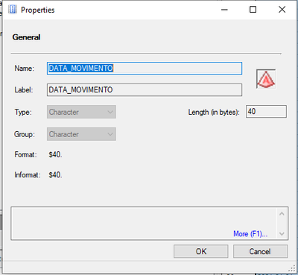Open the Type dropdown
This screenshot has height=275, width=298.
[x=81, y=112]
